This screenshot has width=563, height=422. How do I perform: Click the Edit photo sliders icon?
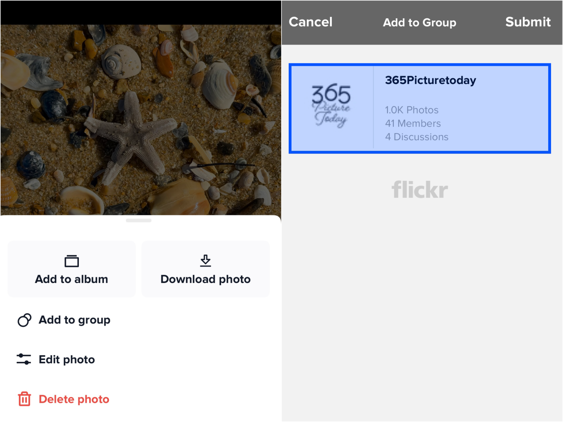(x=24, y=359)
